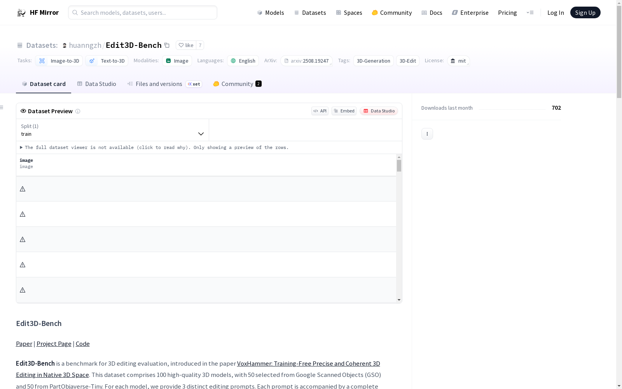
Task: Open Models in the top navigation
Action: 271,13
